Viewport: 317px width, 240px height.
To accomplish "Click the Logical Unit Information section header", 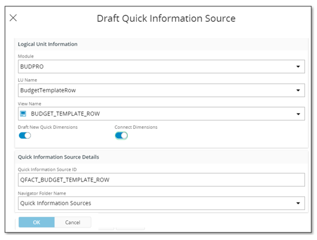I will click(48, 44).
